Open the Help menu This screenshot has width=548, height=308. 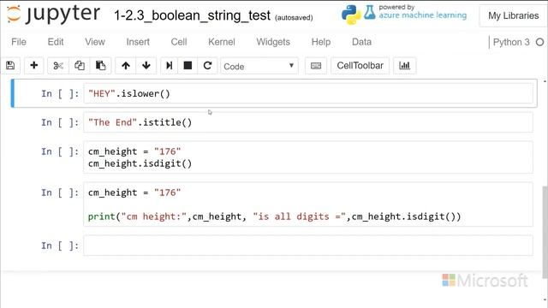click(321, 42)
